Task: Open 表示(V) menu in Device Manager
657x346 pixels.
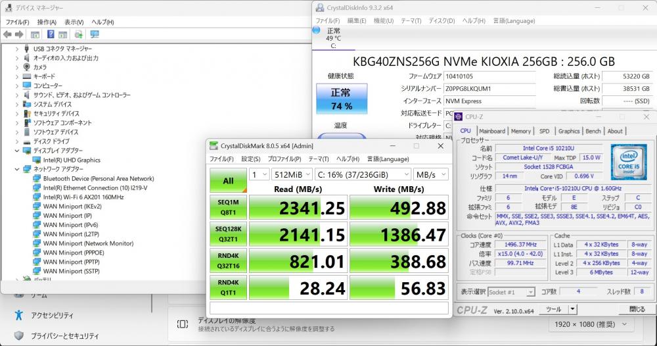Action: pyautogui.click(x=74, y=22)
